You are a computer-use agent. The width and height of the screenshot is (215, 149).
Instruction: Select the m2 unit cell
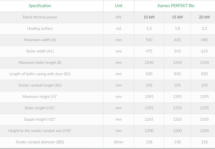coord(119,28)
